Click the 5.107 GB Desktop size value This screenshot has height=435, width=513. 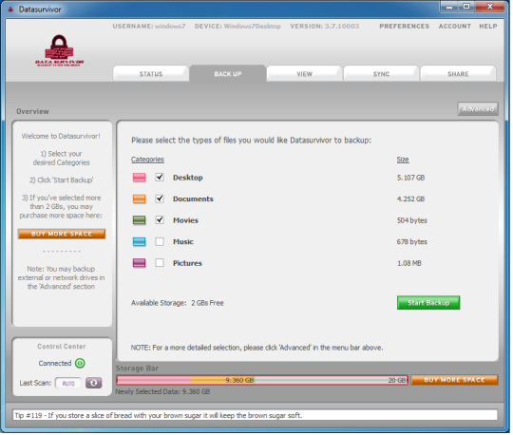click(x=412, y=179)
